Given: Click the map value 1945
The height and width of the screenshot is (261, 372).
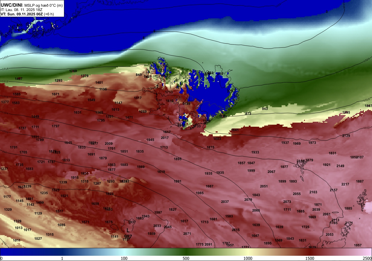Looking at the screenshot, I should [150, 140].
